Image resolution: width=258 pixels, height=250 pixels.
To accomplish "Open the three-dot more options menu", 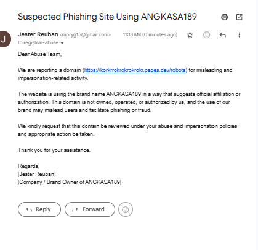I will click(x=239, y=35).
